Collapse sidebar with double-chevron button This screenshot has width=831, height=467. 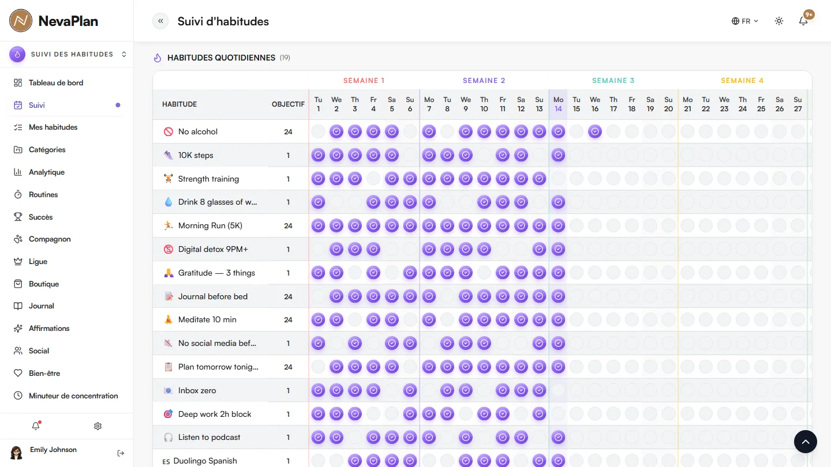[x=160, y=21]
